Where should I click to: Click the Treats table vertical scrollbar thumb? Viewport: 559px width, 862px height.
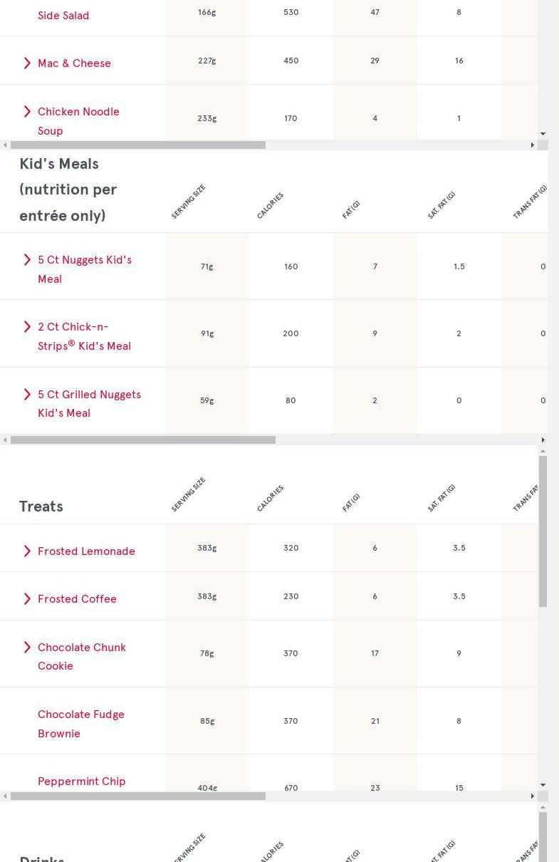[x=543, y=531]
